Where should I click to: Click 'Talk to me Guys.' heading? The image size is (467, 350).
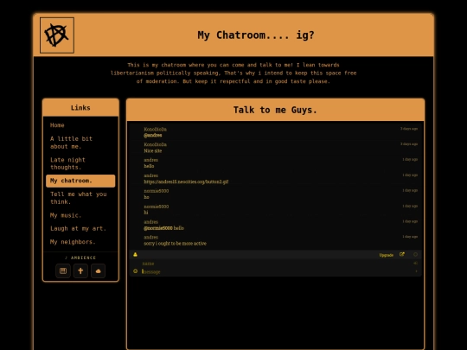(275, 110)
